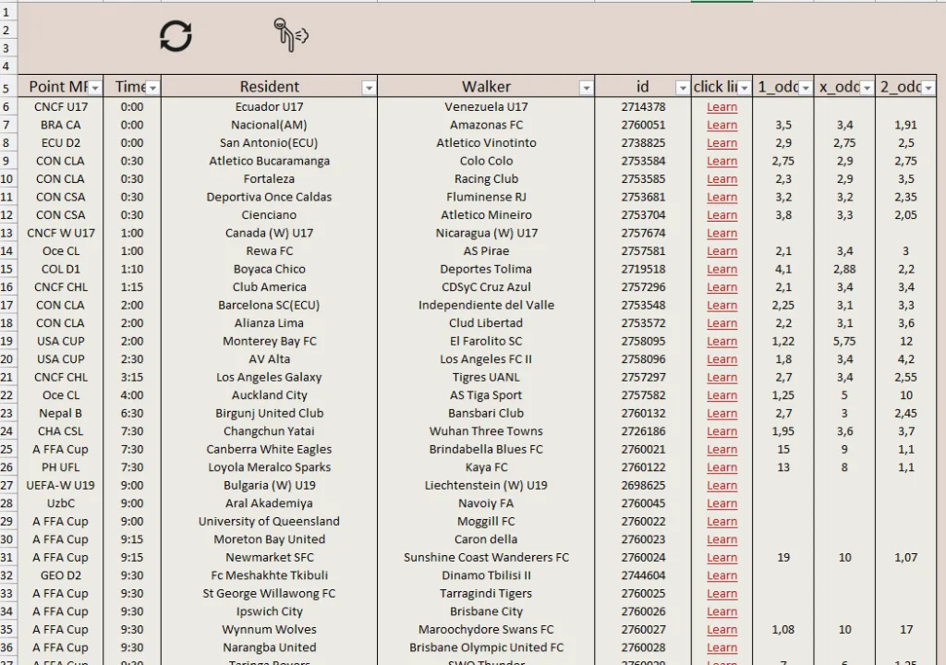Open the 1_odd column filter dropdown
The width and height of the screenshot is (946, 665).
pos(806,88)
